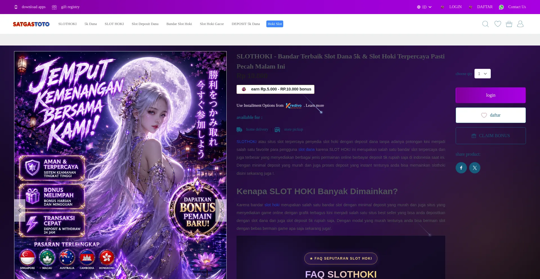Click the top-bar DAFTAR link
Screen dimensions: 540x279
click(x=485, y=7)
